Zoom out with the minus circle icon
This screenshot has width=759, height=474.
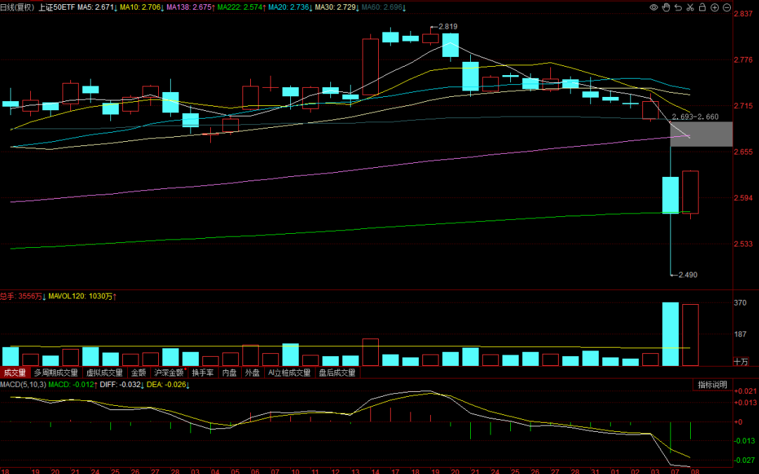click(x=727, y=7)
